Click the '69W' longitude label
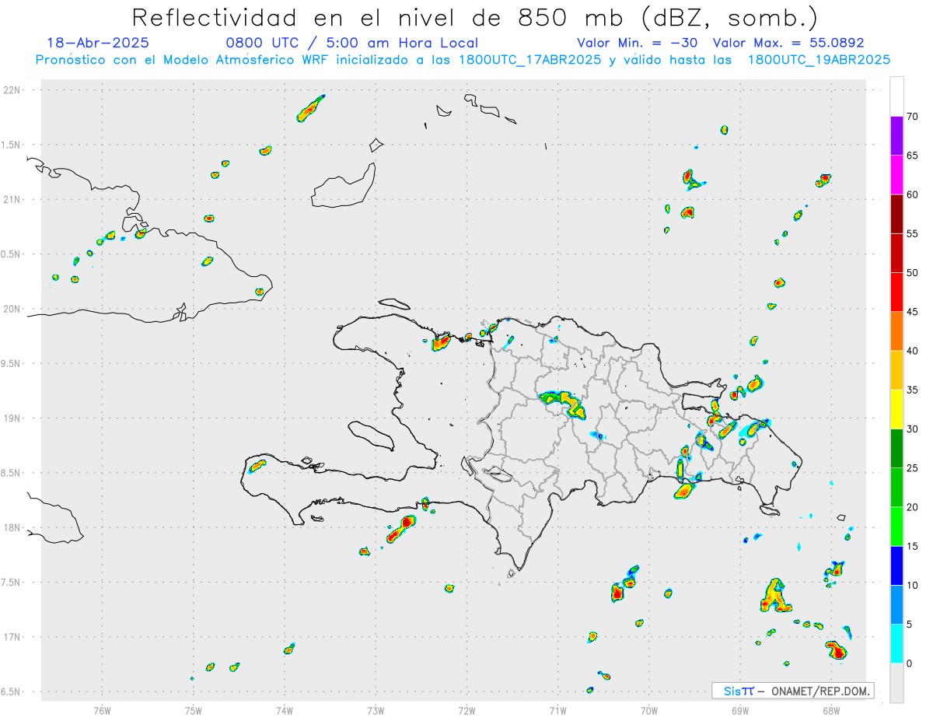The image size is (933, 721). click(x=740, y=710)
